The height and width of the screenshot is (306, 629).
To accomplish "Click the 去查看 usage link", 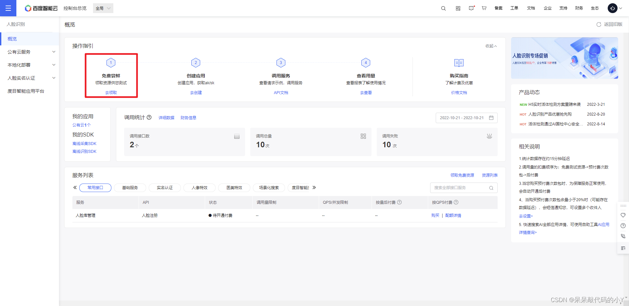I will click(366, 93).
